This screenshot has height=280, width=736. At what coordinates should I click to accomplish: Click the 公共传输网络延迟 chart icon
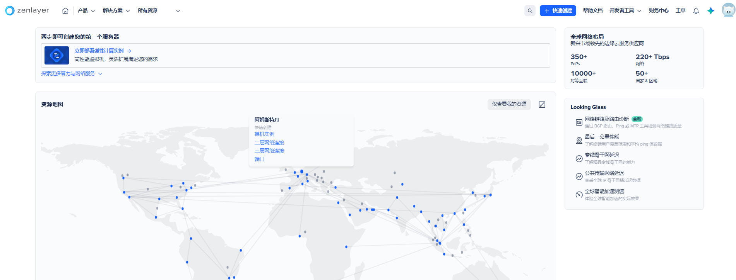click(579, 176)
